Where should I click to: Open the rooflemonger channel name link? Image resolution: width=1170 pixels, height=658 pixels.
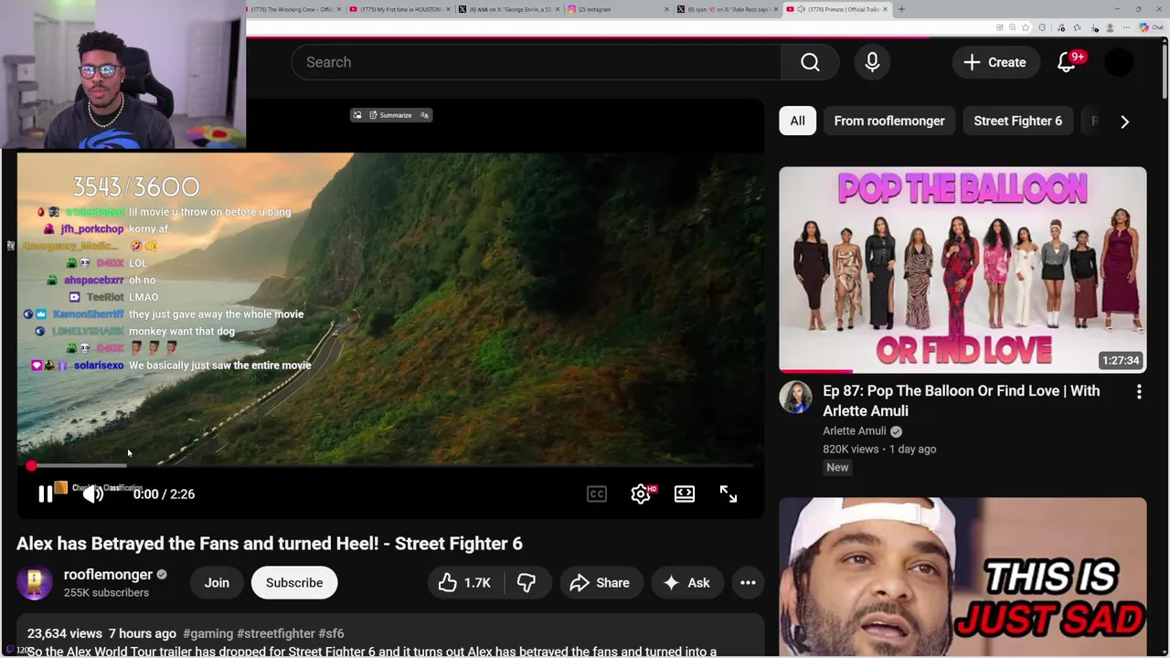point(108,575)
